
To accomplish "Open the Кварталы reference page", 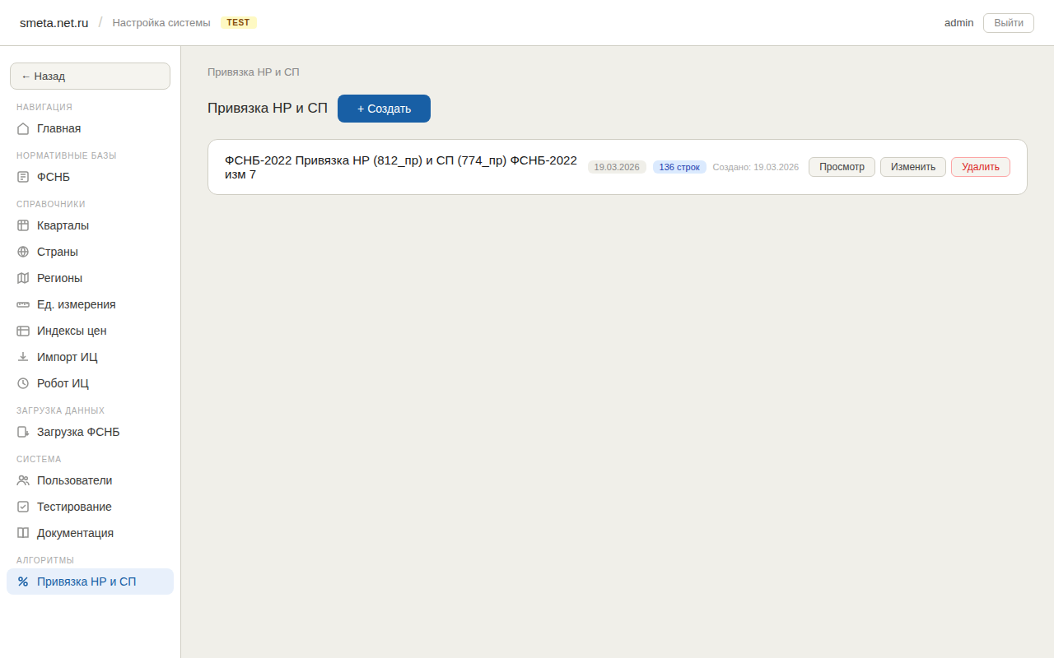I will pos(63,225).
